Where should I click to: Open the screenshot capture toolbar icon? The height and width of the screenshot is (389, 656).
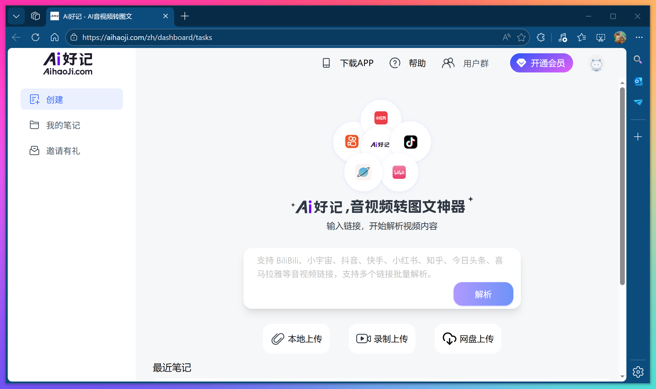tap(601, 37)
